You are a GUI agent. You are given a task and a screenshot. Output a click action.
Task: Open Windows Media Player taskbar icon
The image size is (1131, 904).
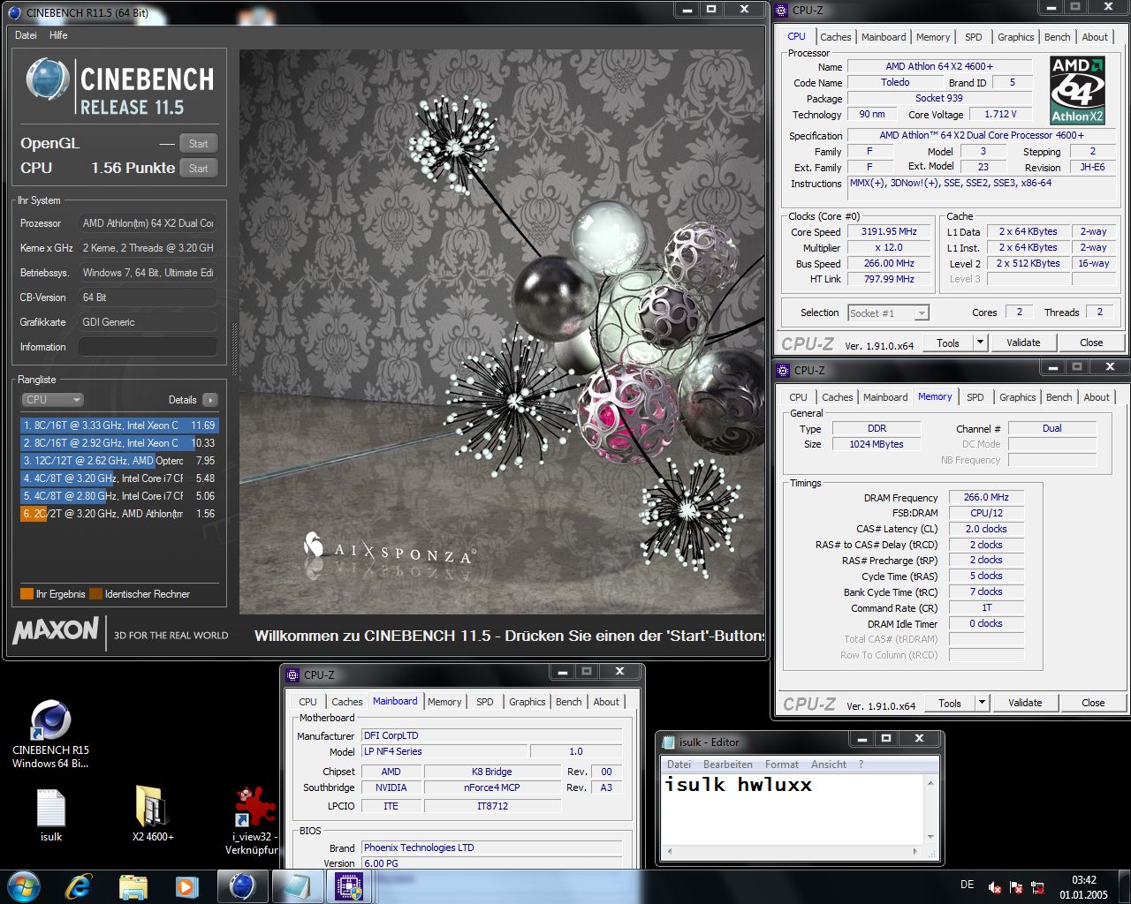(x=186, y=885)
